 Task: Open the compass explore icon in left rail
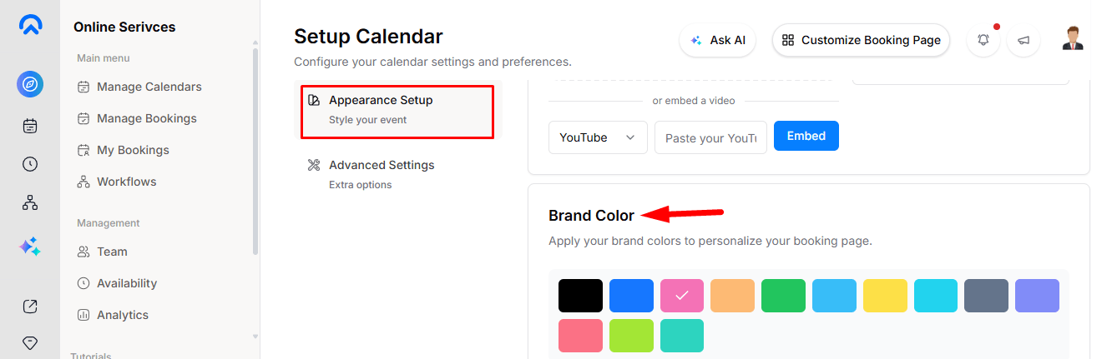[30, 84]
